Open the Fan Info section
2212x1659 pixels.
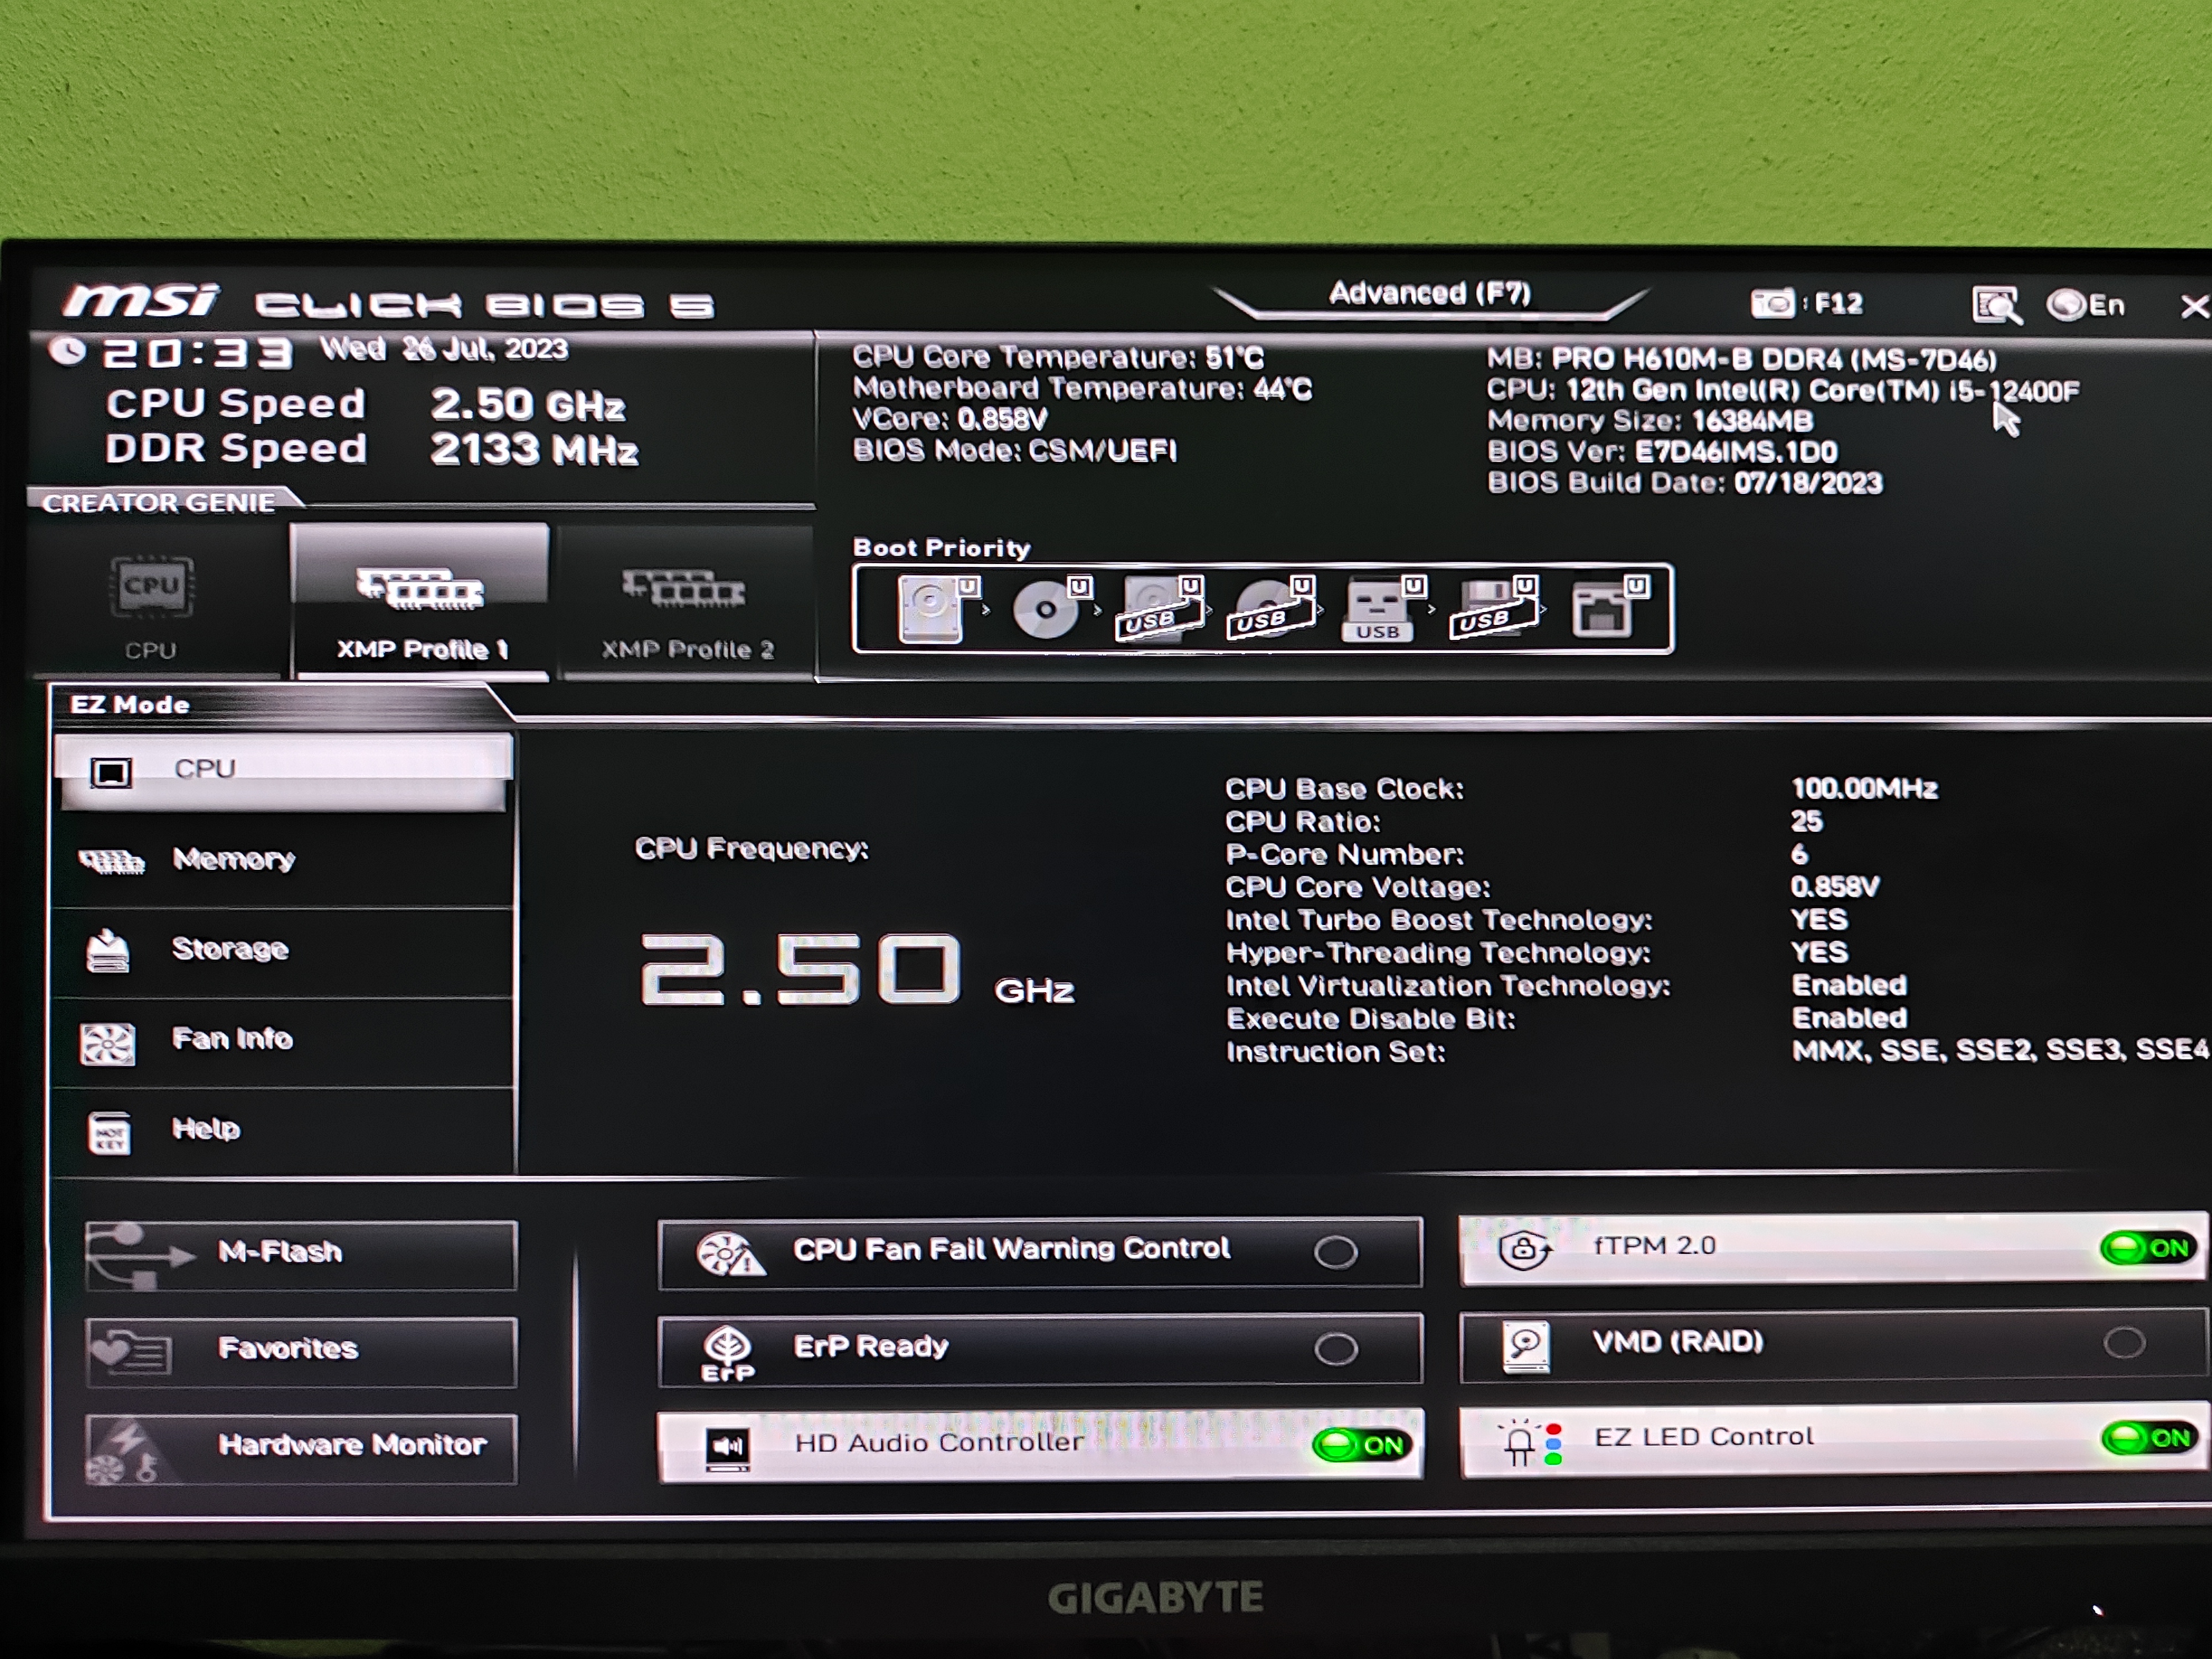(284, 1040)
